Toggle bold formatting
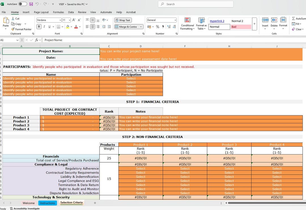This screenshot has width=306, height=210. [39, 26]
